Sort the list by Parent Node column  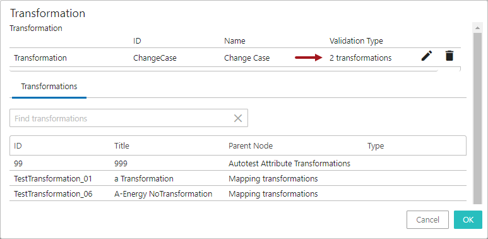coord(251,146)
